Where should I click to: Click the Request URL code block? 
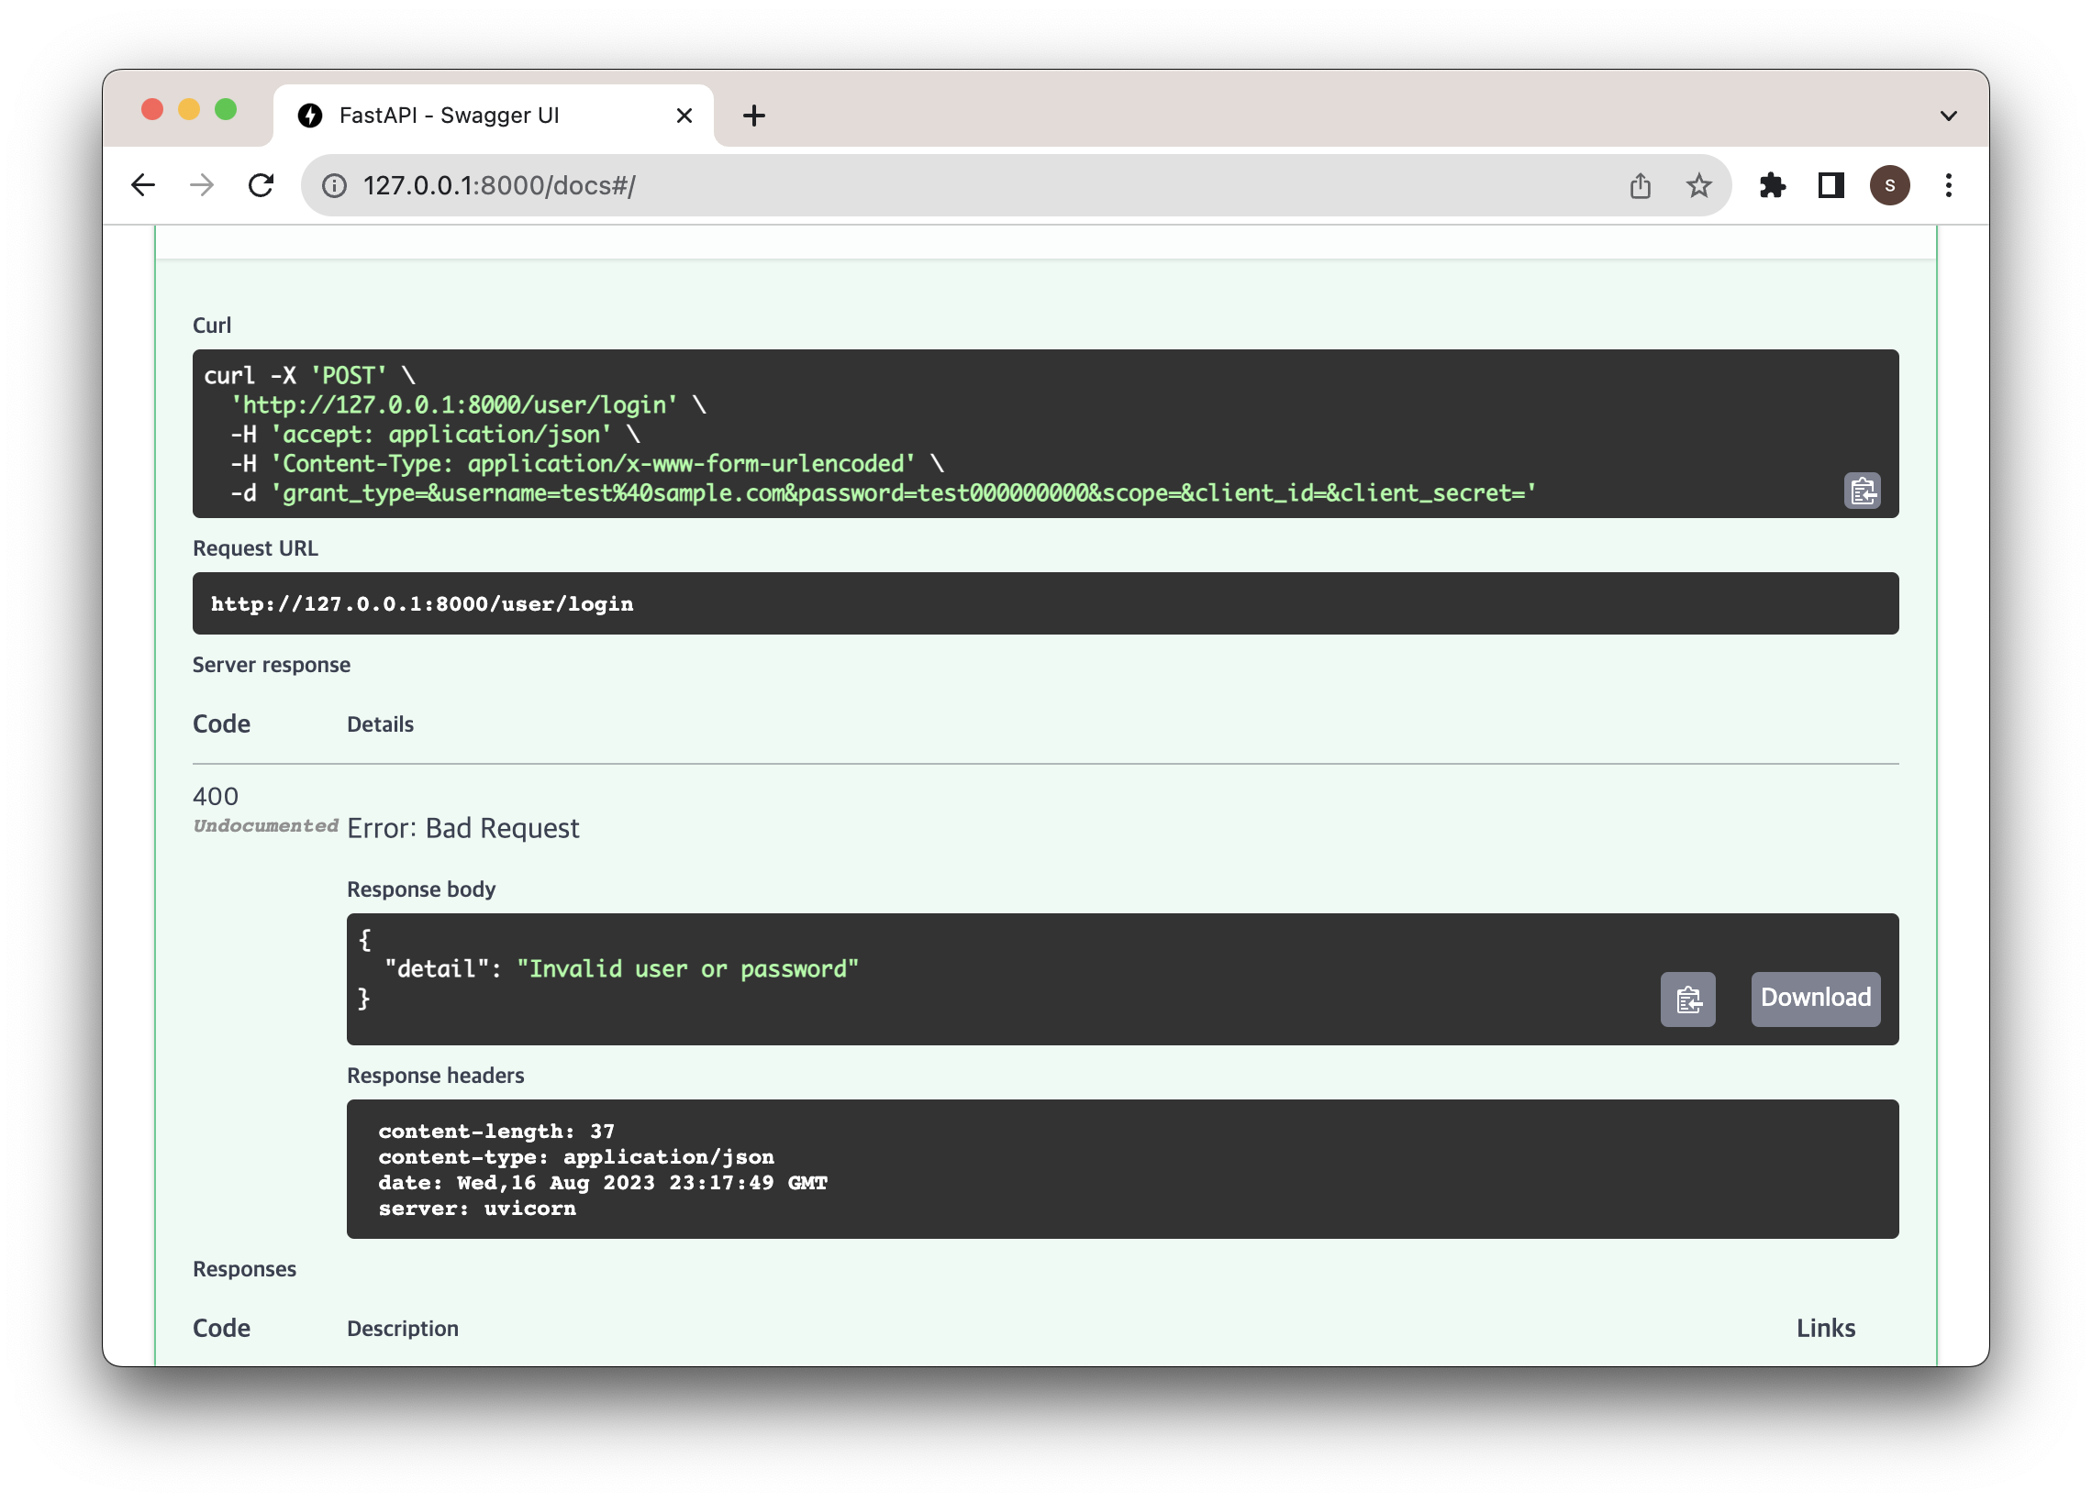tap(1044, 603)
